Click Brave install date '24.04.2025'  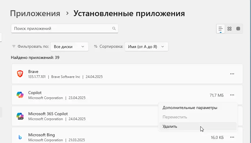point(94,77)
